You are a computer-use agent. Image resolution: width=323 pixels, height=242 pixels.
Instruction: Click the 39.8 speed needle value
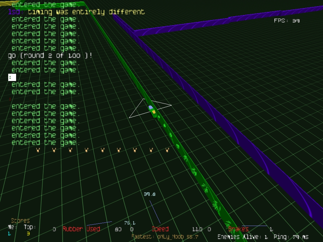(x=150, y=194)
